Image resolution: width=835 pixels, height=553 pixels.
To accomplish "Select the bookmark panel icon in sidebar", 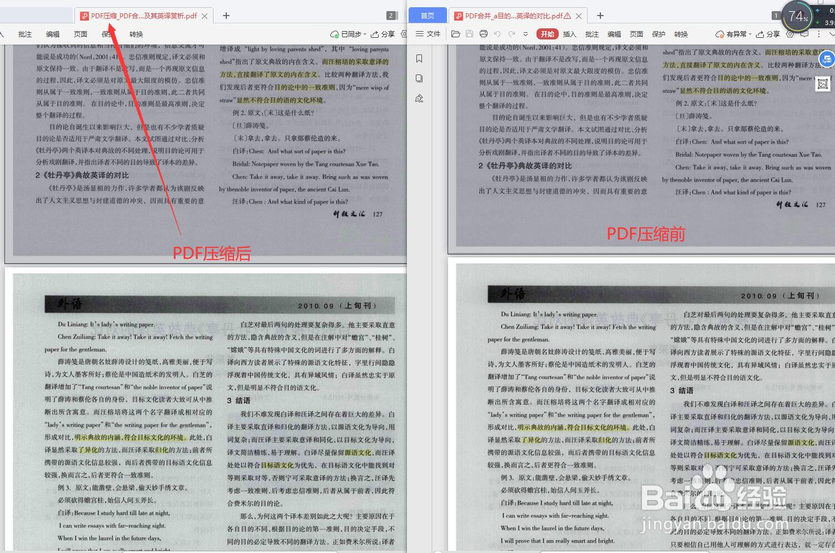I will (420, 58).
